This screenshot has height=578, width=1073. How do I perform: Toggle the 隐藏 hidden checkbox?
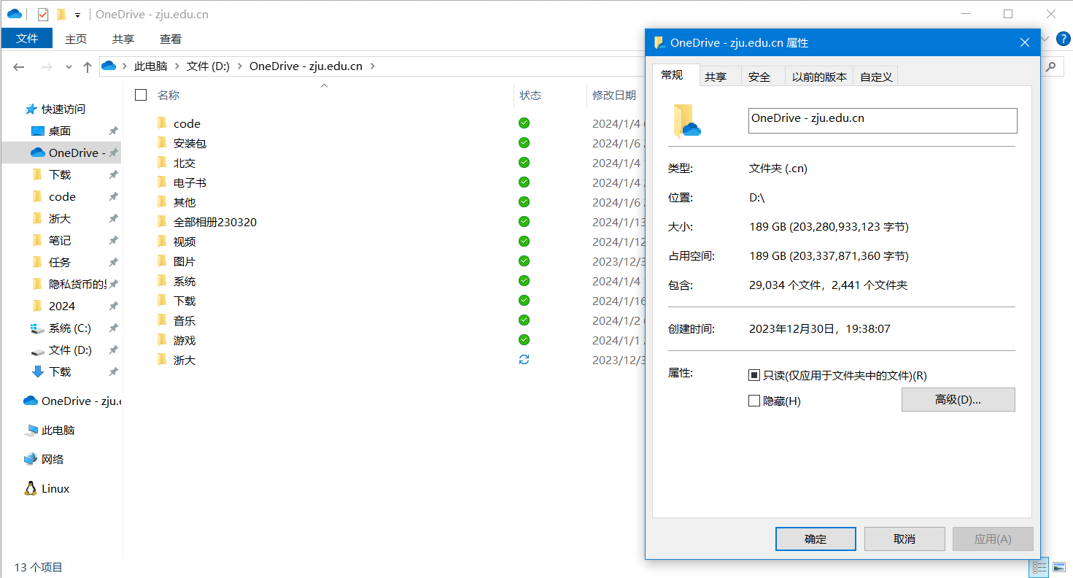point(754,401)
